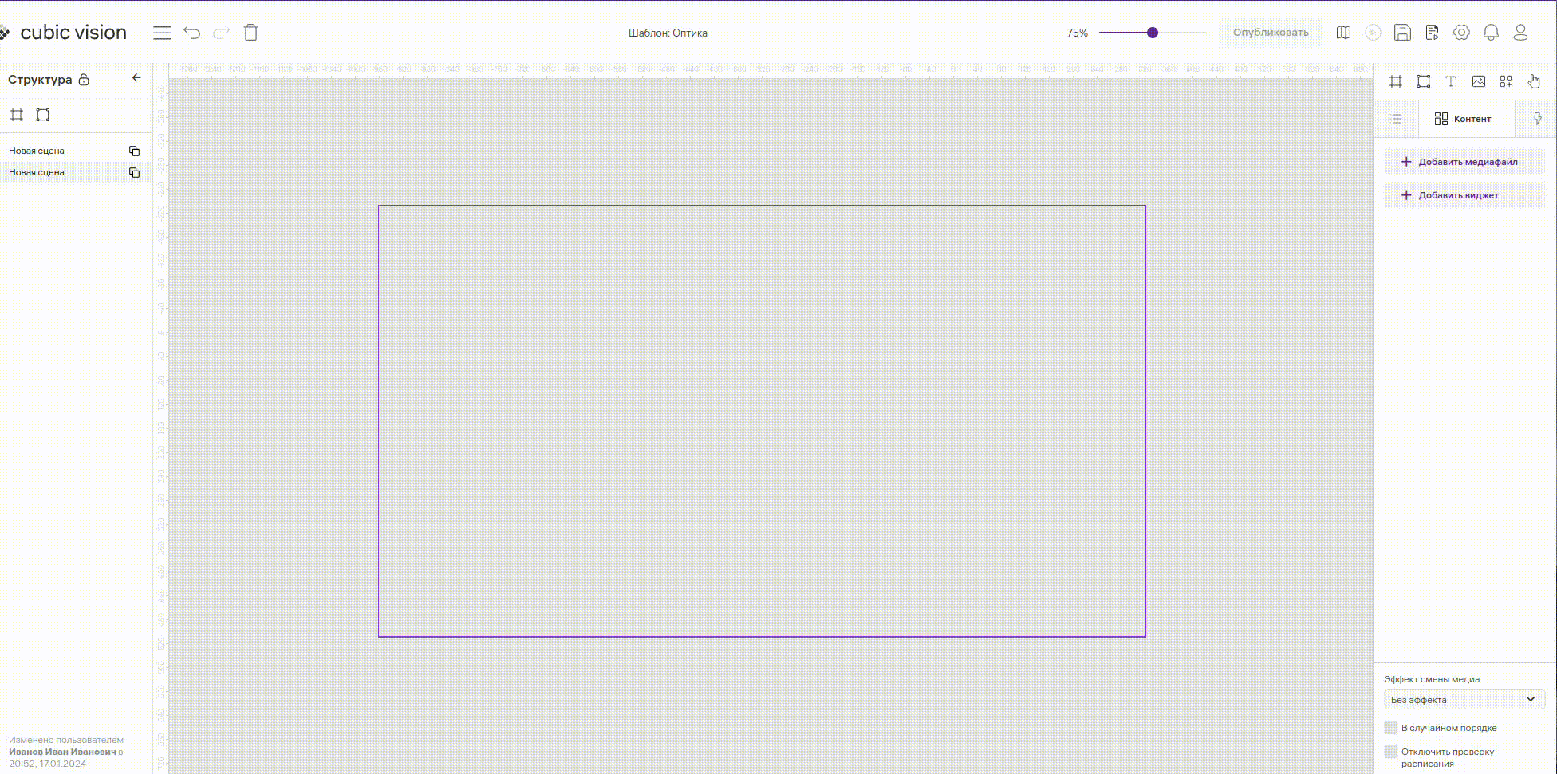Open the lightning bolt tab
This screenshot has width=1557, height=774.
(x=1537, y=119)
